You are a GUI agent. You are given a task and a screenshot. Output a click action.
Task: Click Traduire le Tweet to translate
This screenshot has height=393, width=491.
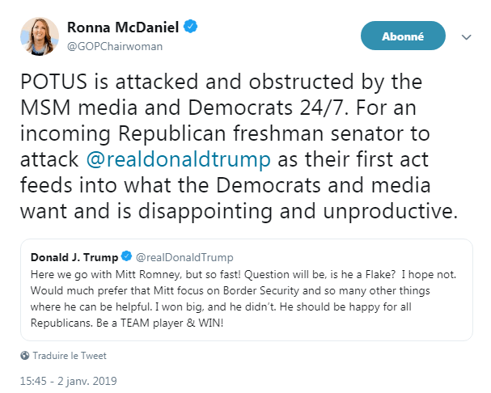[x=70, y=355]
